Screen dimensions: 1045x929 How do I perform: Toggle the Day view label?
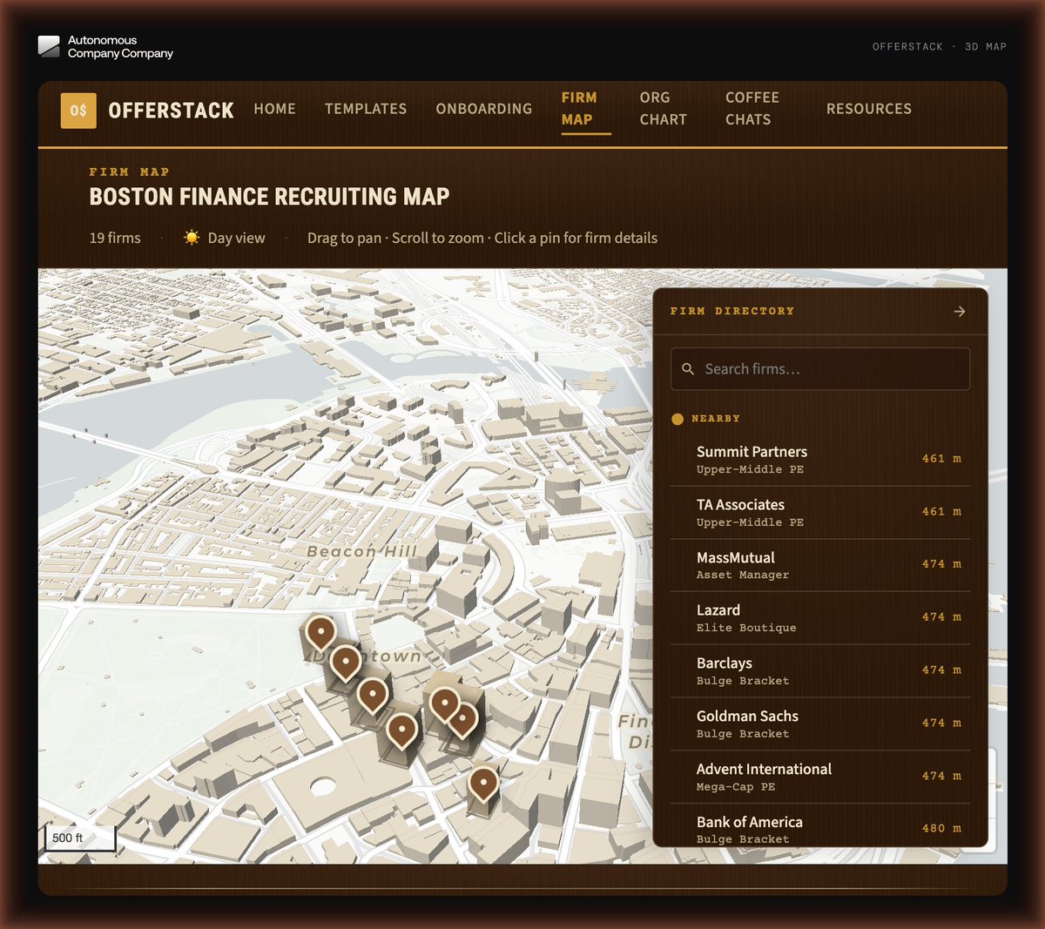[x=236, y=238]
